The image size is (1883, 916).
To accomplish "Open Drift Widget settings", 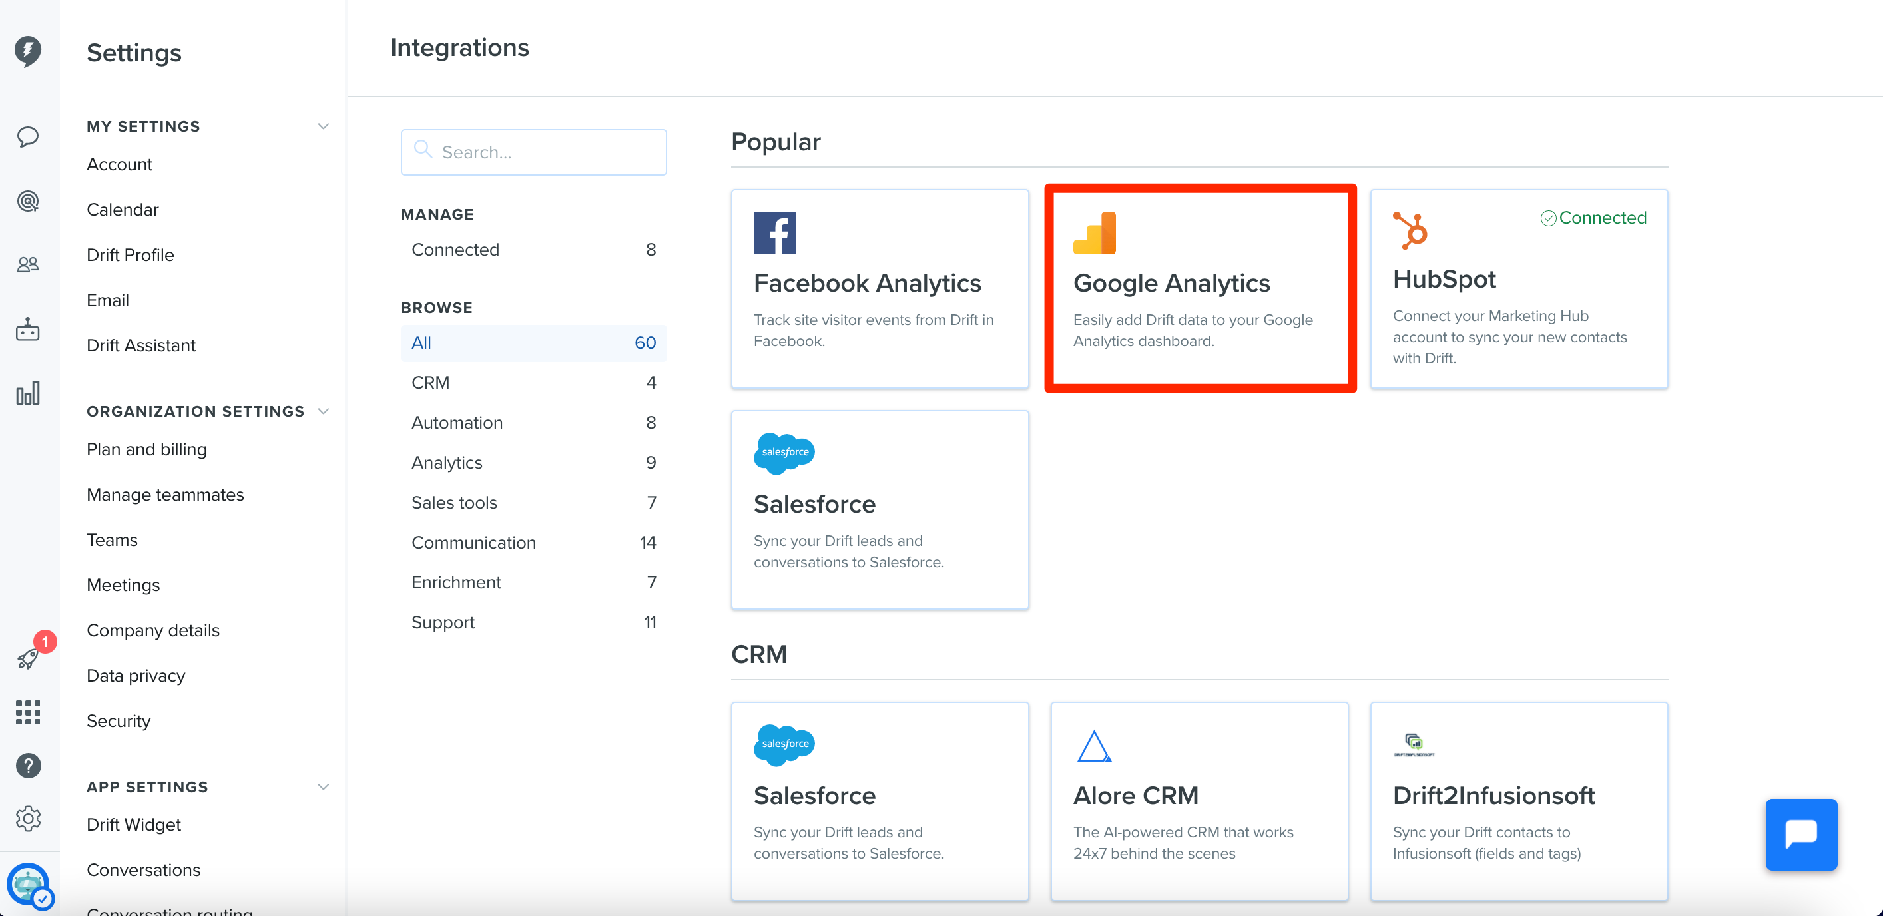I will [133, 825].
